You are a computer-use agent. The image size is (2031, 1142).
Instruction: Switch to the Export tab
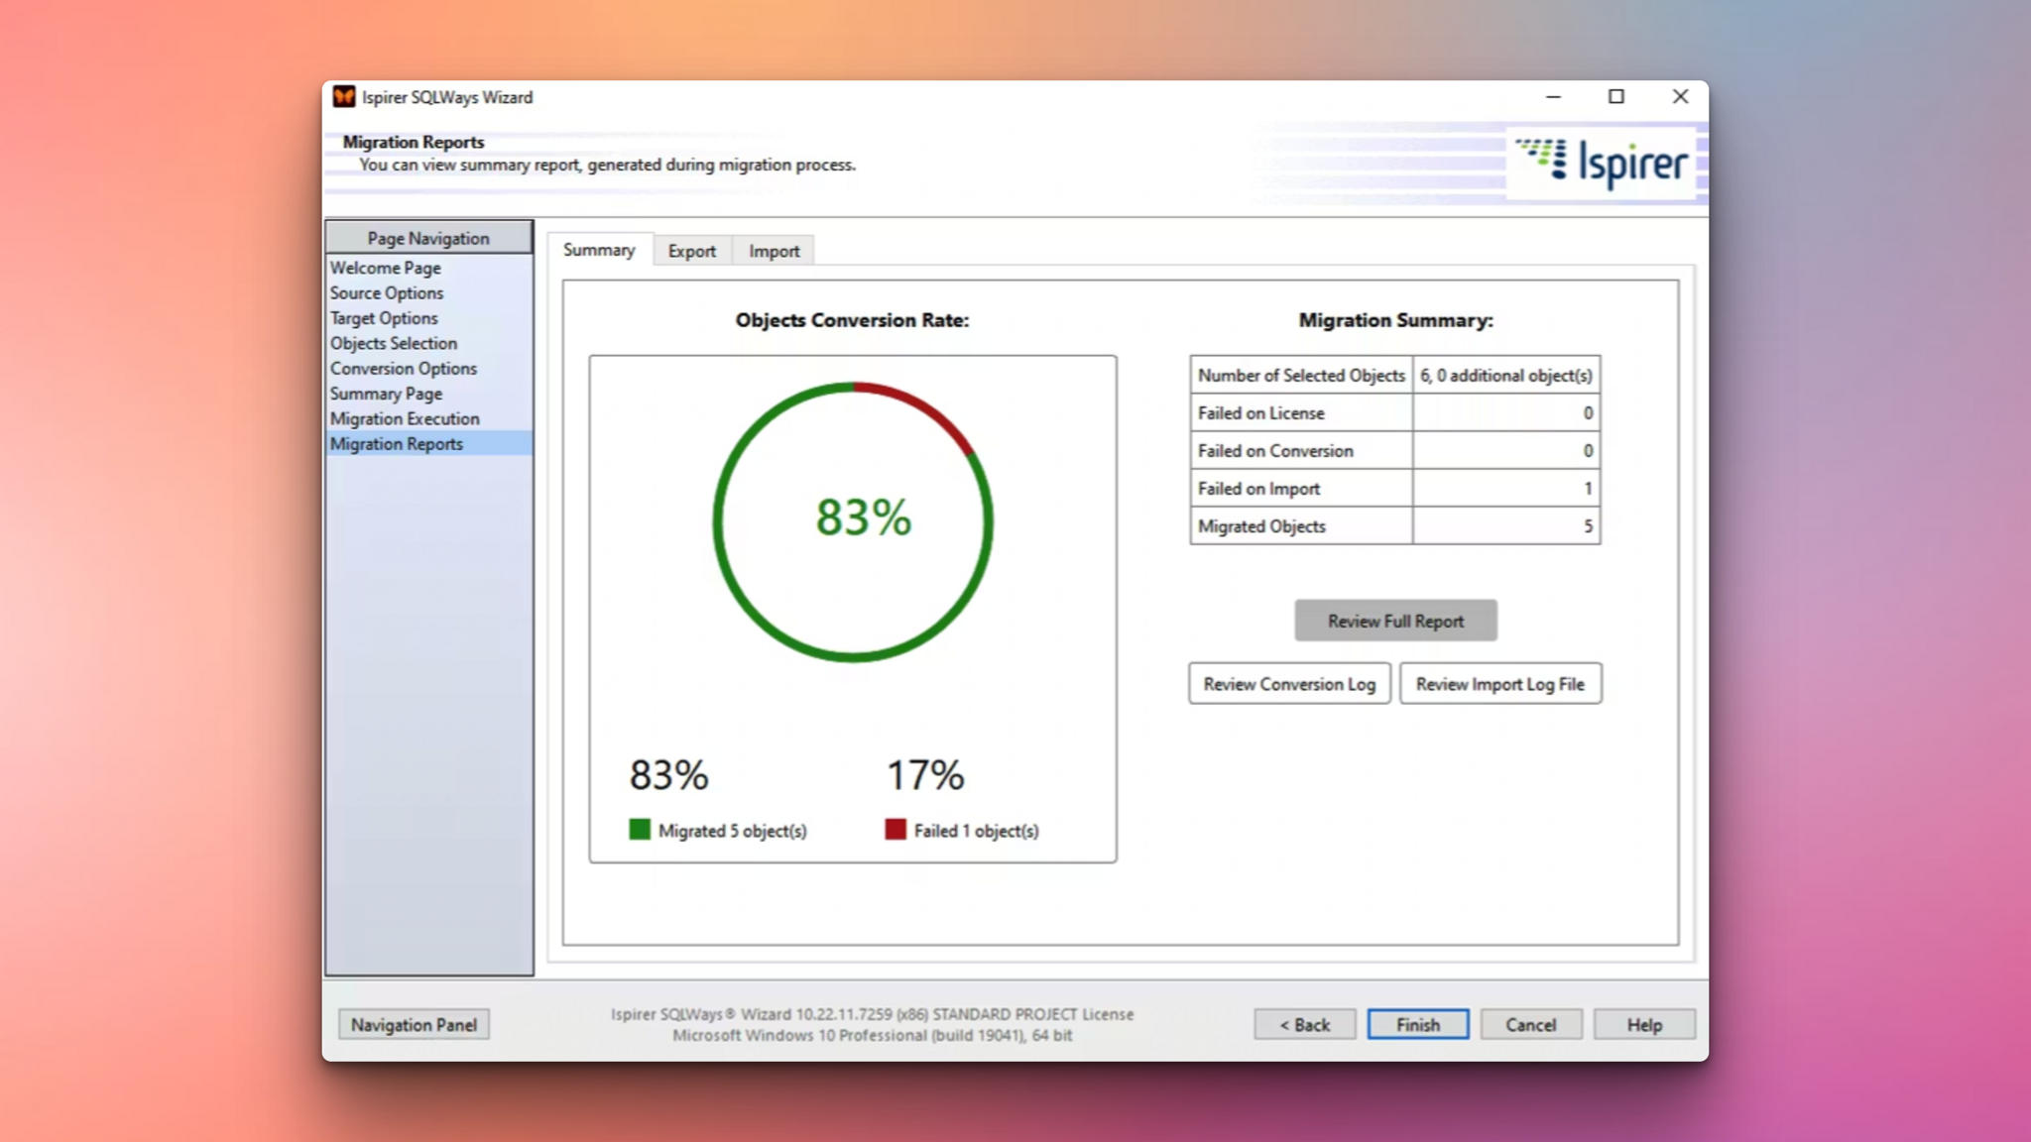(x=691, y=251)
